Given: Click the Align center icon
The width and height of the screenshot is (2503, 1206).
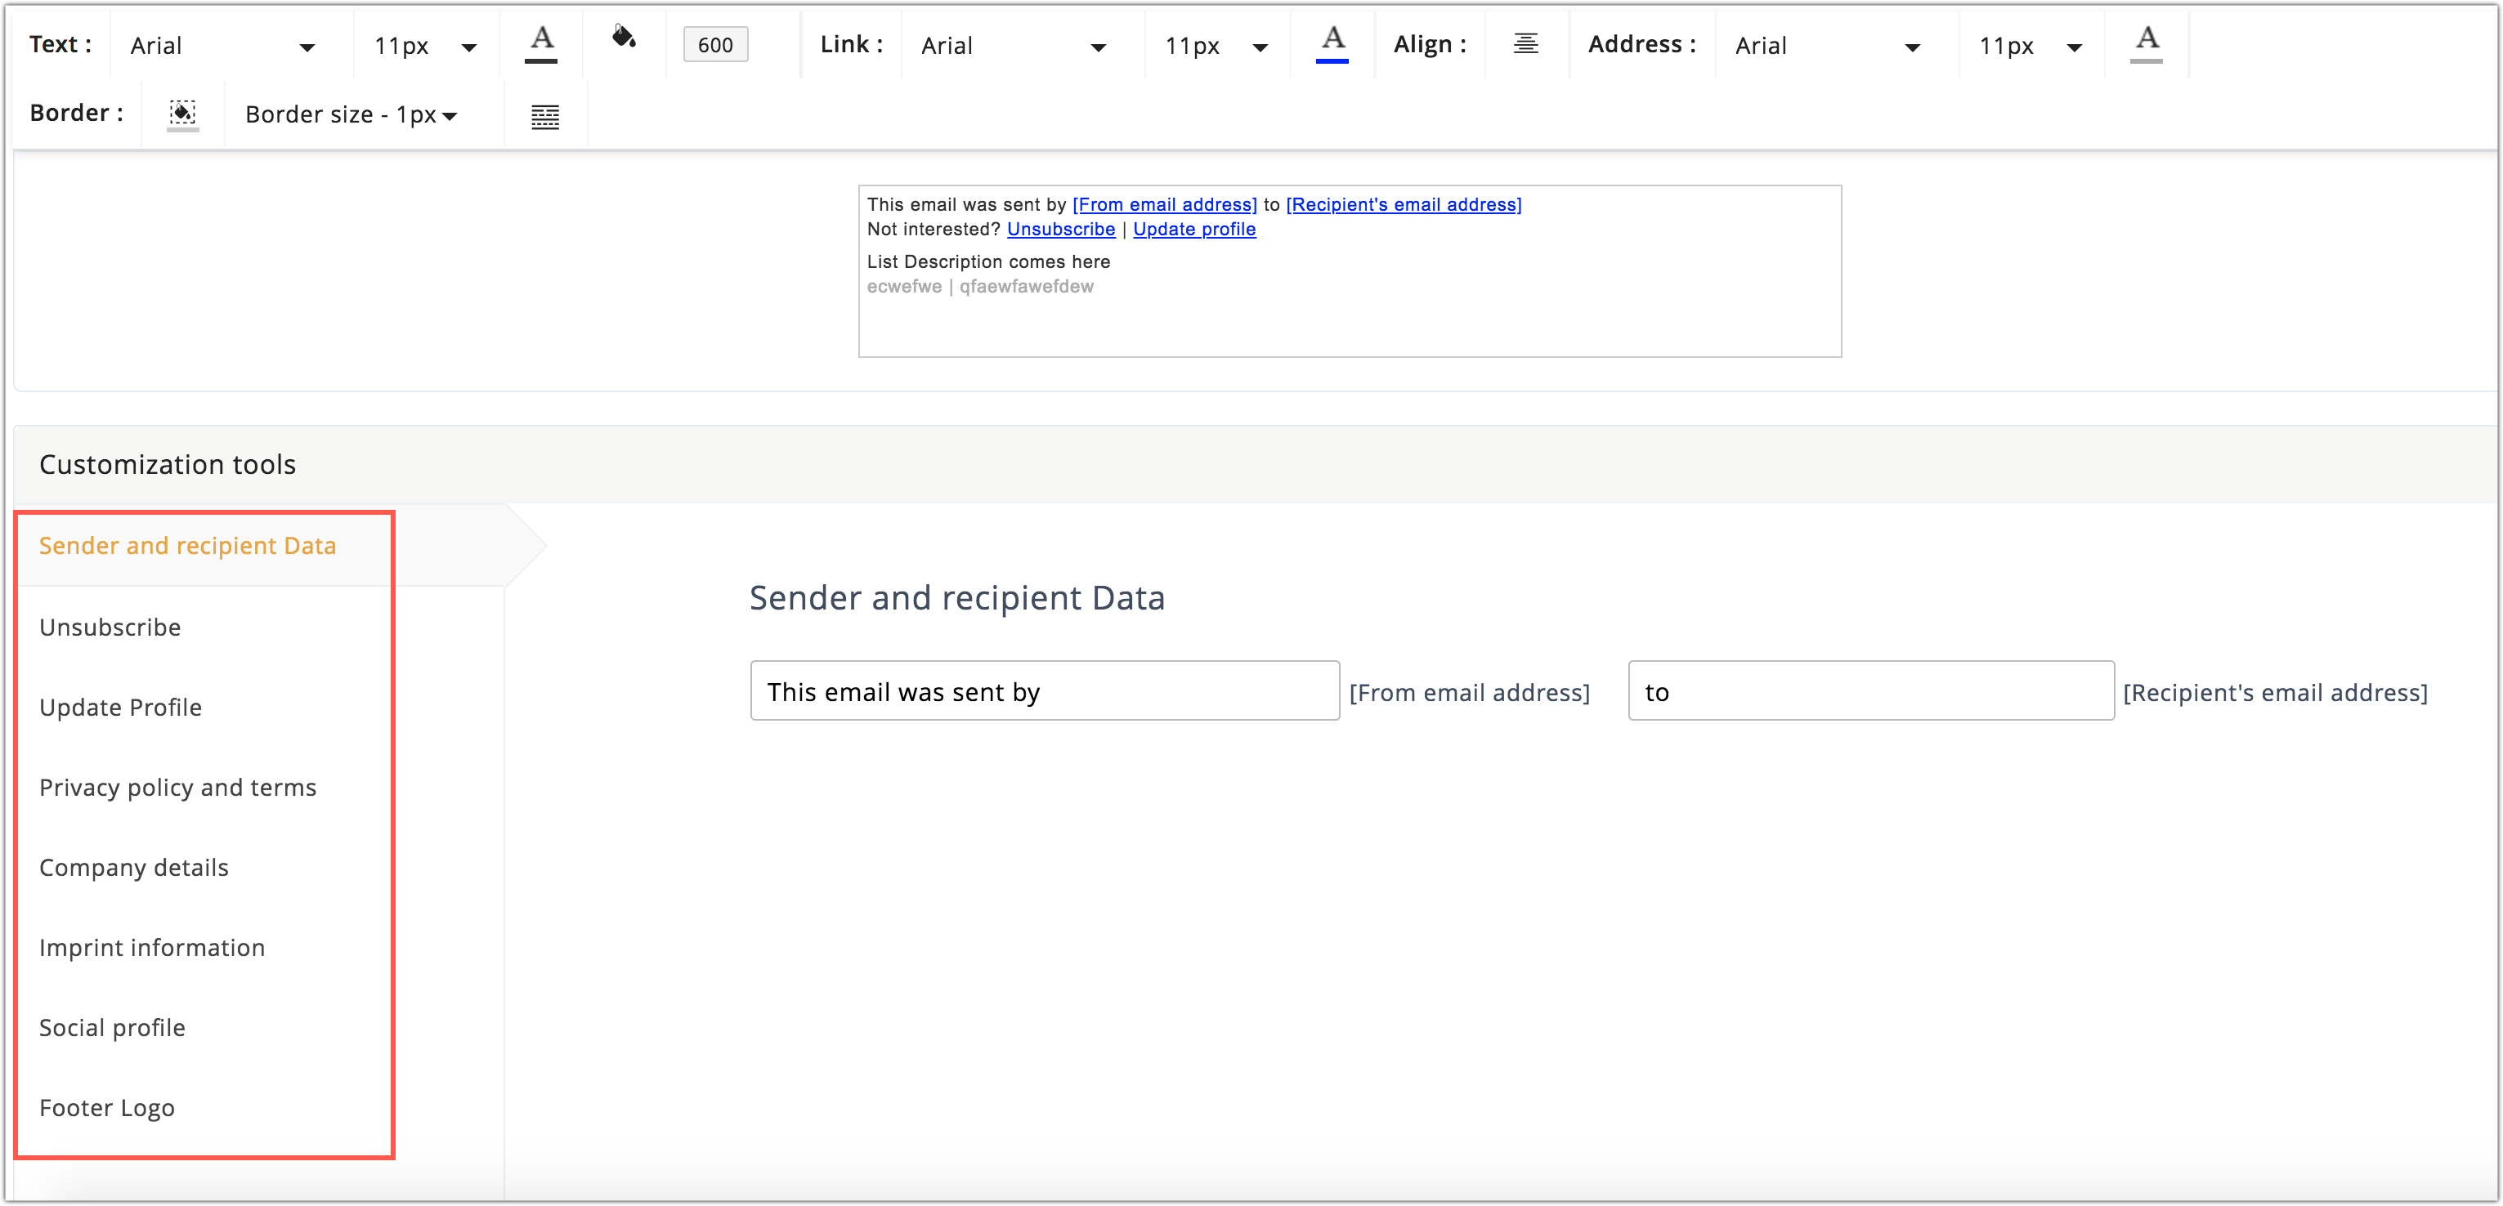Looking at the screenshot, I should pos(1525,43).
